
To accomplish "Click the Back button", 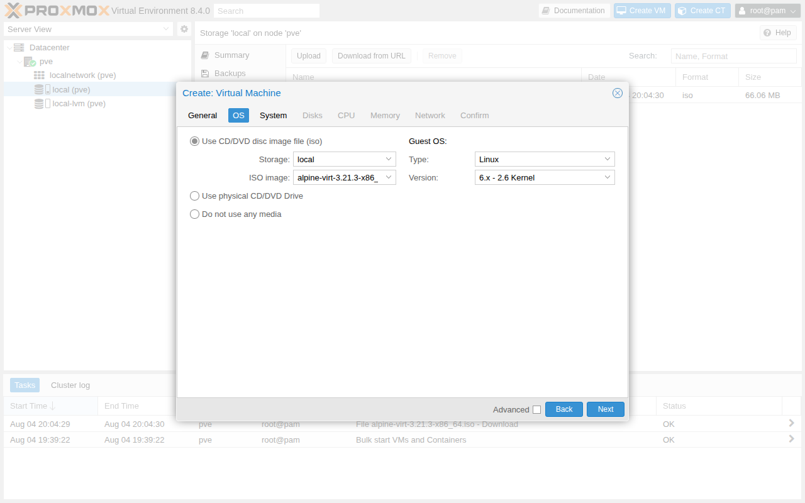I will (564, 409).
